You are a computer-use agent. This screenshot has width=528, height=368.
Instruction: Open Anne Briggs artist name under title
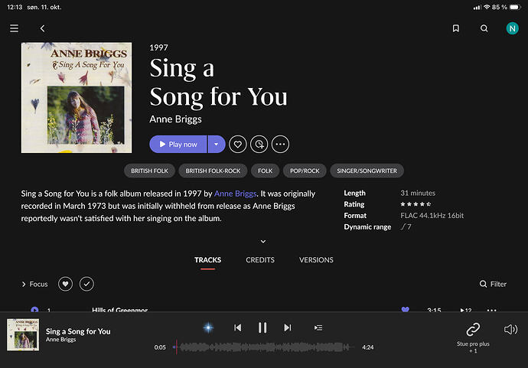[175, 119]
